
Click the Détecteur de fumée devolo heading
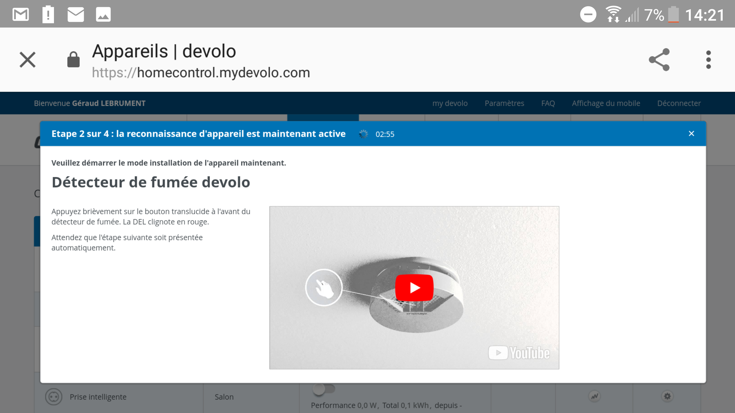151,182
